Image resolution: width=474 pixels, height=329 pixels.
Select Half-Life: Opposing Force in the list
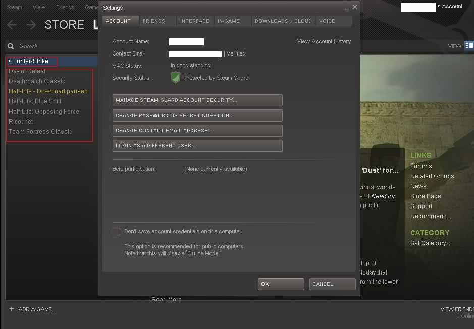(44, 112)
